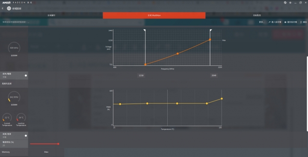The height and width of the screenshot is (157, 308).
Task: Select lowest orange point on voltage curve
Action: point(145,65)
